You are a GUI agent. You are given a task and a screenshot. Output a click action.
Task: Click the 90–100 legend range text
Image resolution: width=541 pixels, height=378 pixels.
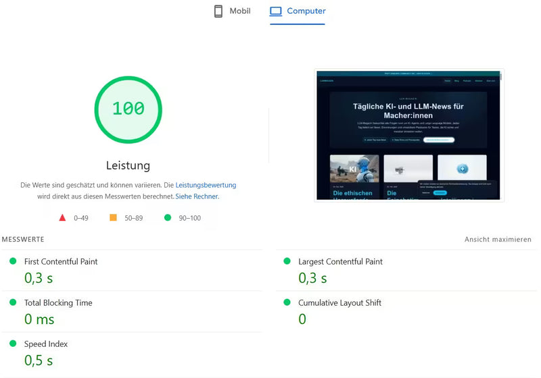[190, 218]
